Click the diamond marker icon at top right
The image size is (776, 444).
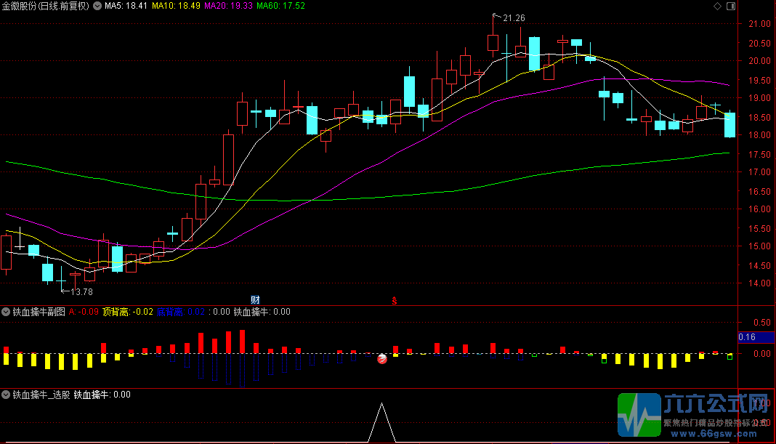717,6
